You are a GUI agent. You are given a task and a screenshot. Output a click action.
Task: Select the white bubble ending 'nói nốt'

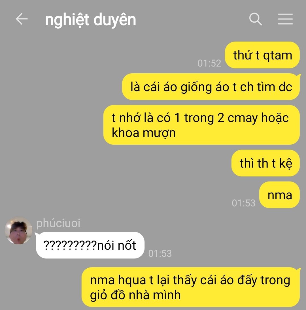coord(90,245)
